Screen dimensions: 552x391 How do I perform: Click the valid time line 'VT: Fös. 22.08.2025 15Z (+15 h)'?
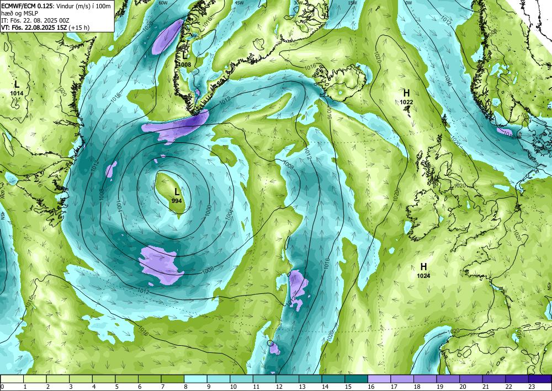pos(45,28)
